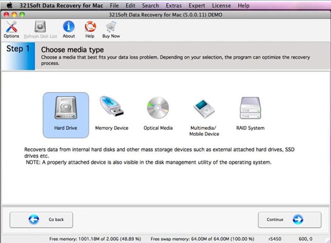Click the r5450 status bar entry
The width and height of the screenshot is (331, 243).
275,239
